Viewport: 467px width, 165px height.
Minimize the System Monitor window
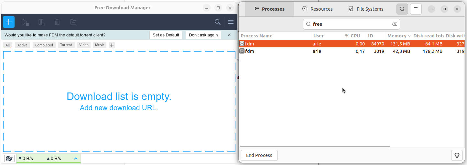tap(431, 9)
